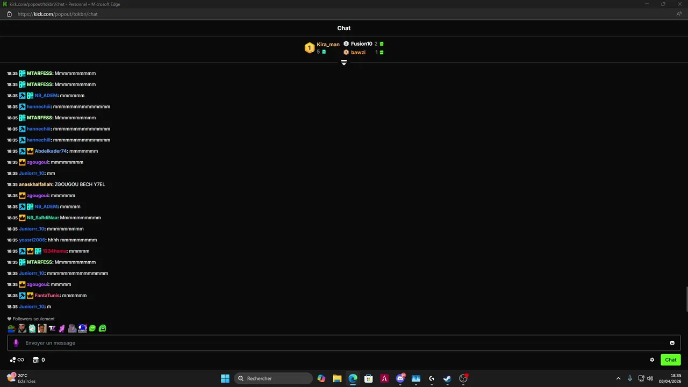The image size is (688, 387).
Task: Send message with green Chat button
Action: [x=671, y=360]
